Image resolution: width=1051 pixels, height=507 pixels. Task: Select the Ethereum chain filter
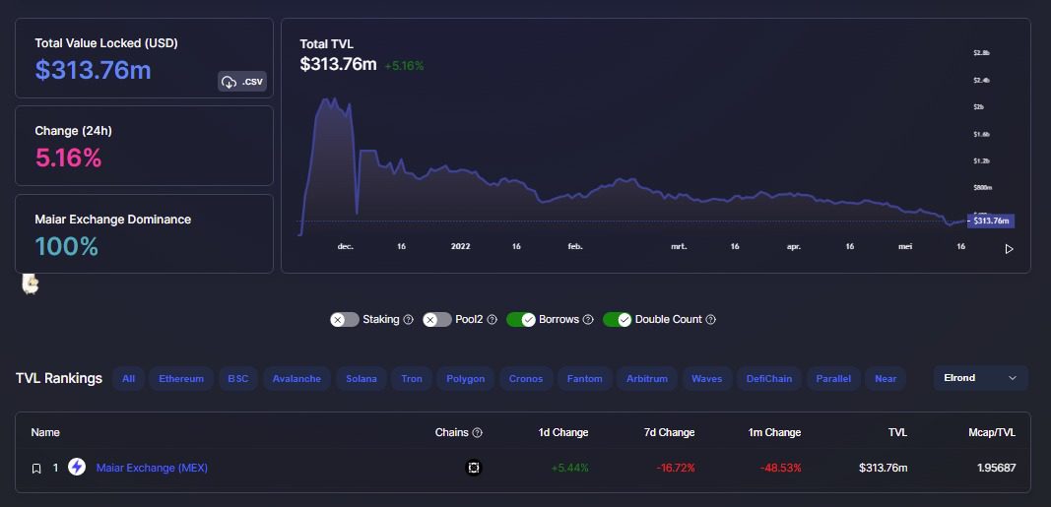(x=181, y=378)
